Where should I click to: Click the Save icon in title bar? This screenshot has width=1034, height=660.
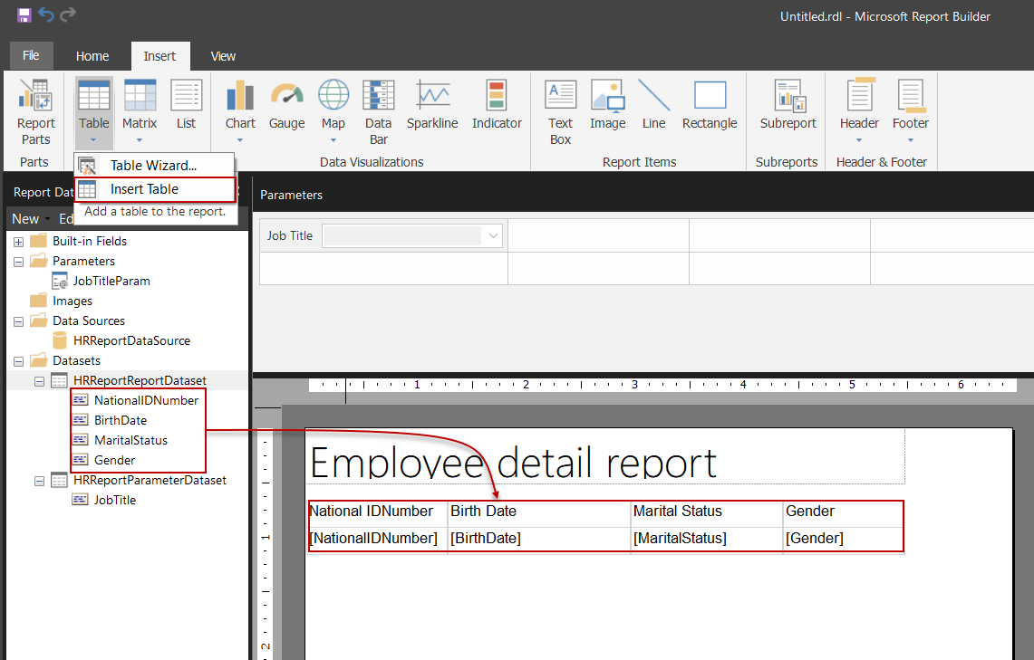(24, 15)
